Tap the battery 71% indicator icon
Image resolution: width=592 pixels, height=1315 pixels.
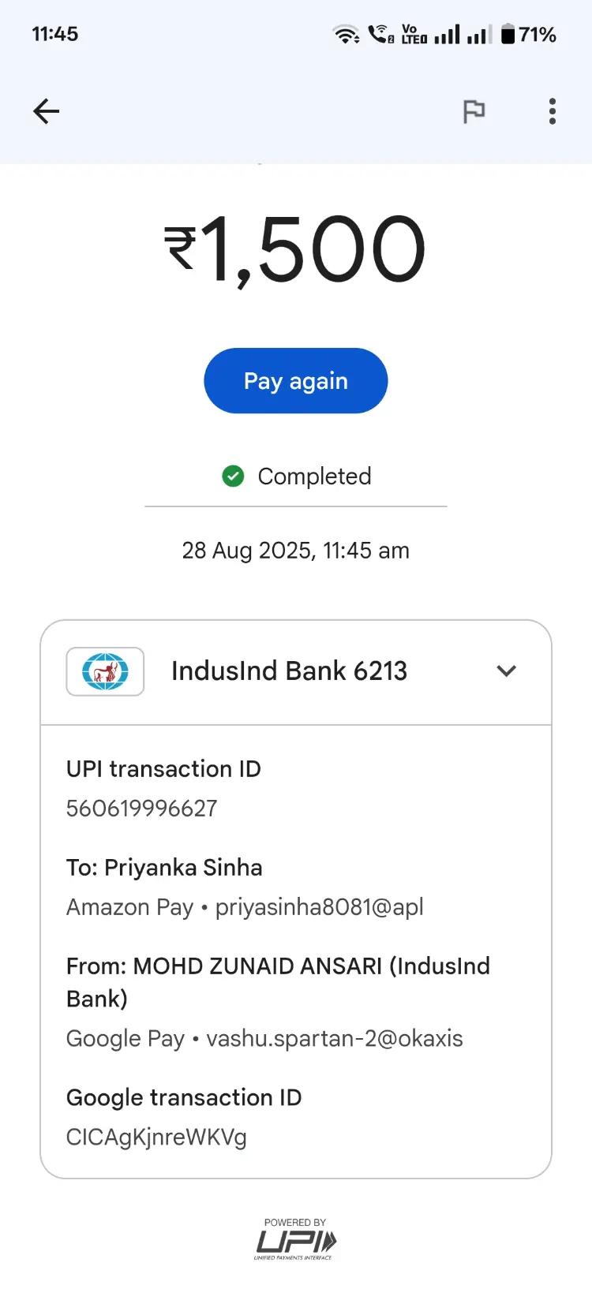point(509,34)
